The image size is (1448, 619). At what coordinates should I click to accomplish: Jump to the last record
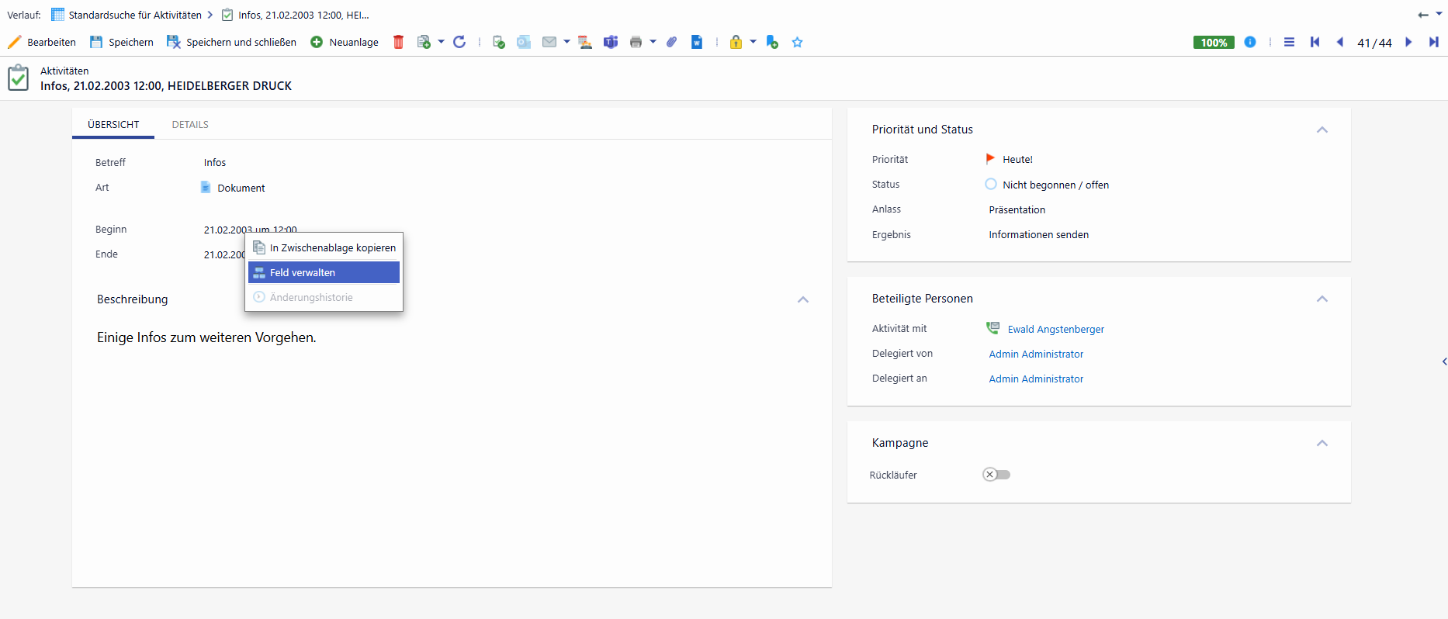coord(1433,42)
